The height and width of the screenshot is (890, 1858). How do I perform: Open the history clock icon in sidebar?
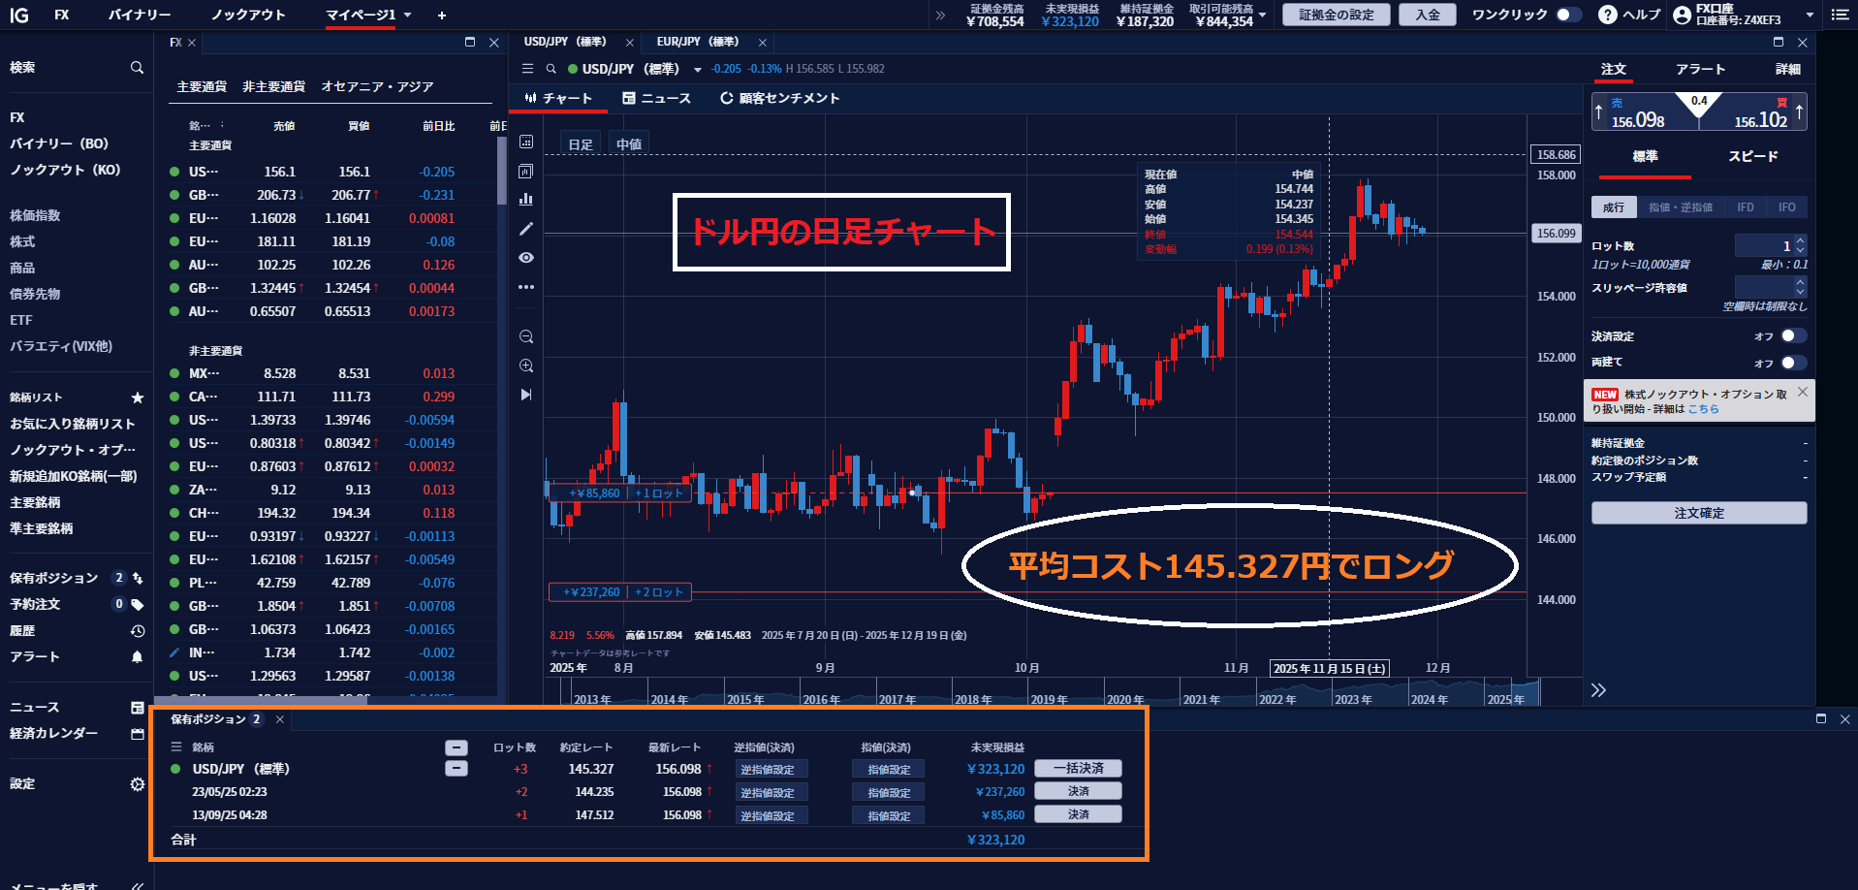(138, 631)
